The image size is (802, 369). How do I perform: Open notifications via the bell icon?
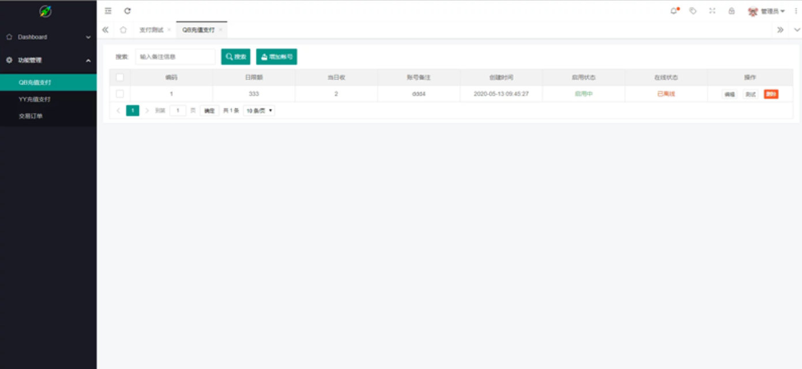673,11
